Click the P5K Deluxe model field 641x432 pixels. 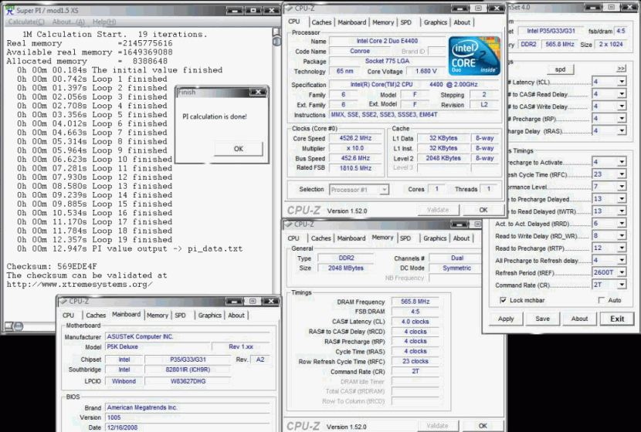[x=158, y=346]
